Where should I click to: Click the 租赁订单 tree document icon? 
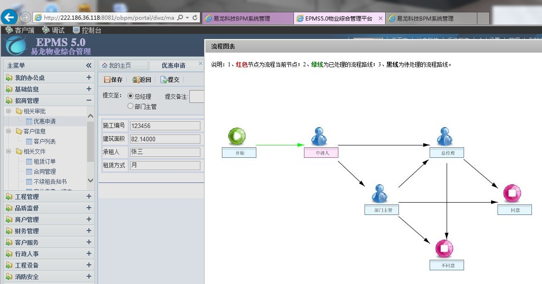coord(29,161)
